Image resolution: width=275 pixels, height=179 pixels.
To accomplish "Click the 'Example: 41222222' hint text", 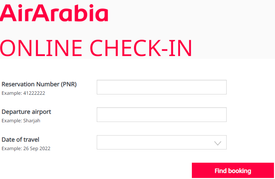I will coord(23,93).
